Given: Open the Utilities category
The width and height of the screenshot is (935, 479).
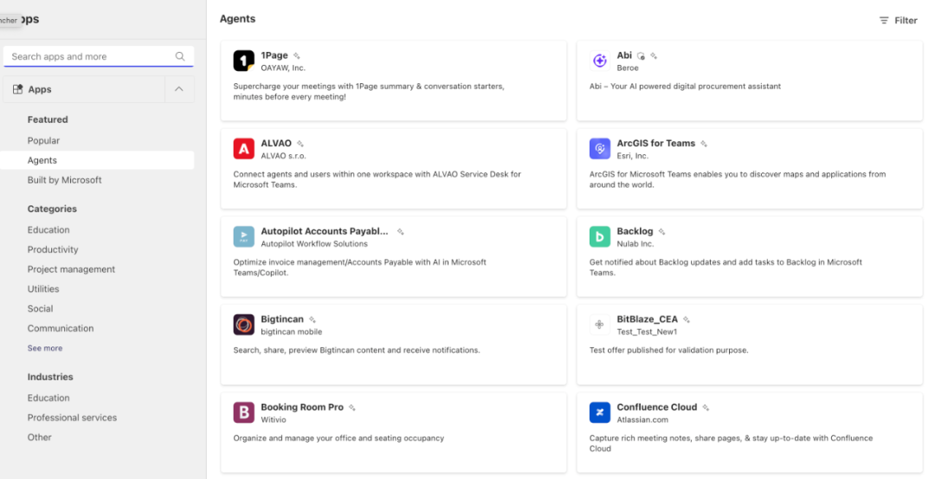Looking at the screenshot, I should tap(43, 288).
